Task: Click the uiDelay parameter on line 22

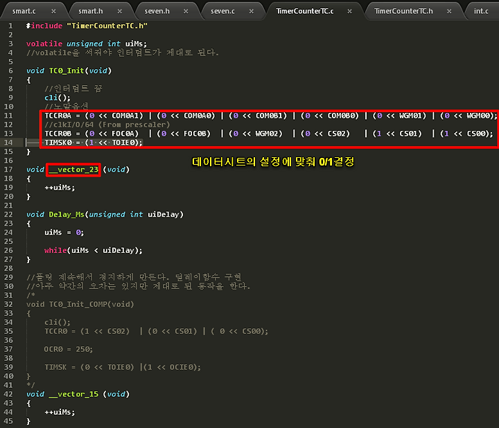Action: point(164,214)
